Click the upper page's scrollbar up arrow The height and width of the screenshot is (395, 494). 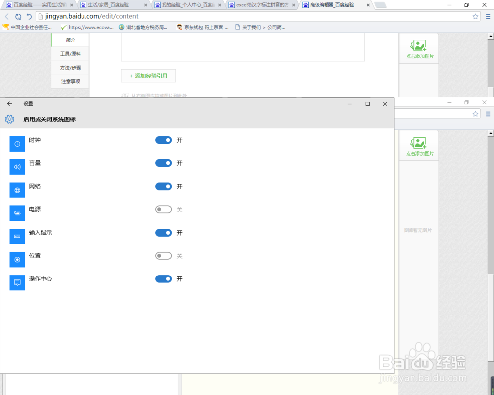point(491,36)
